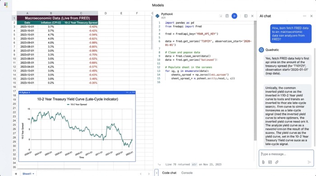Viewport: 316px width, 176px height.
Task: Open the Quadratic app logo menu
Action: 6,5
